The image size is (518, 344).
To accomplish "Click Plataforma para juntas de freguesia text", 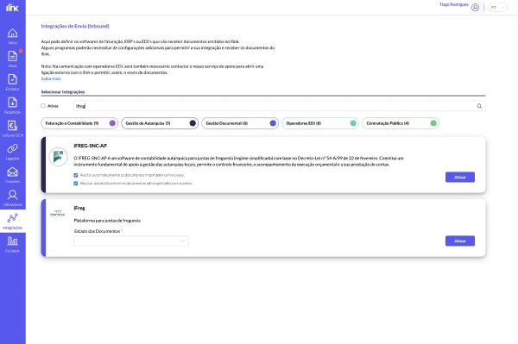I will pyautogui.click(x=107, y=221).
